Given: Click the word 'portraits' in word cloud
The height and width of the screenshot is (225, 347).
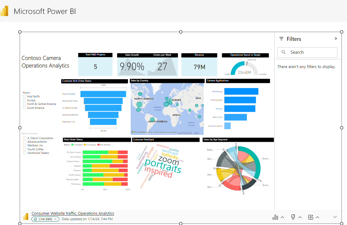Looking at the screenshot, I should (163, 166).
